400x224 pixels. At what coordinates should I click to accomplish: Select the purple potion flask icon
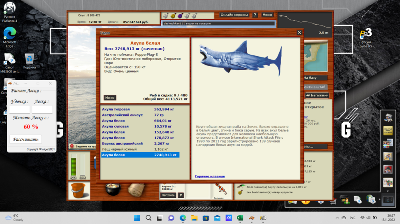(180, 16)
